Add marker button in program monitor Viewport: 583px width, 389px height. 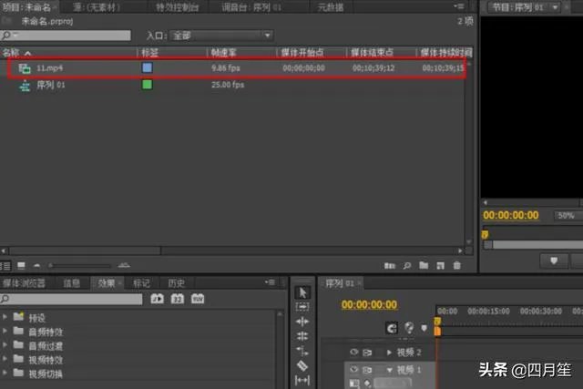(x=554, y=261)
